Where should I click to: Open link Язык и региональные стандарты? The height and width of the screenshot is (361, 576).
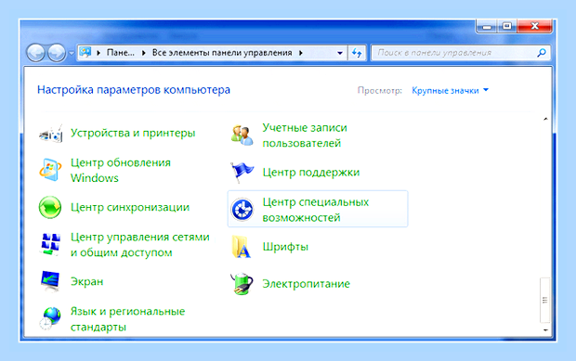click(x=127, y=319)
